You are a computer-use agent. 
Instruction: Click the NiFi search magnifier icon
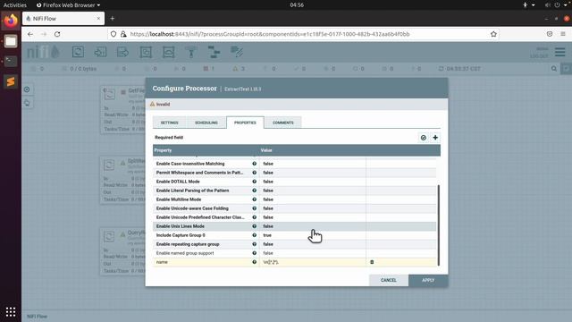554,69
